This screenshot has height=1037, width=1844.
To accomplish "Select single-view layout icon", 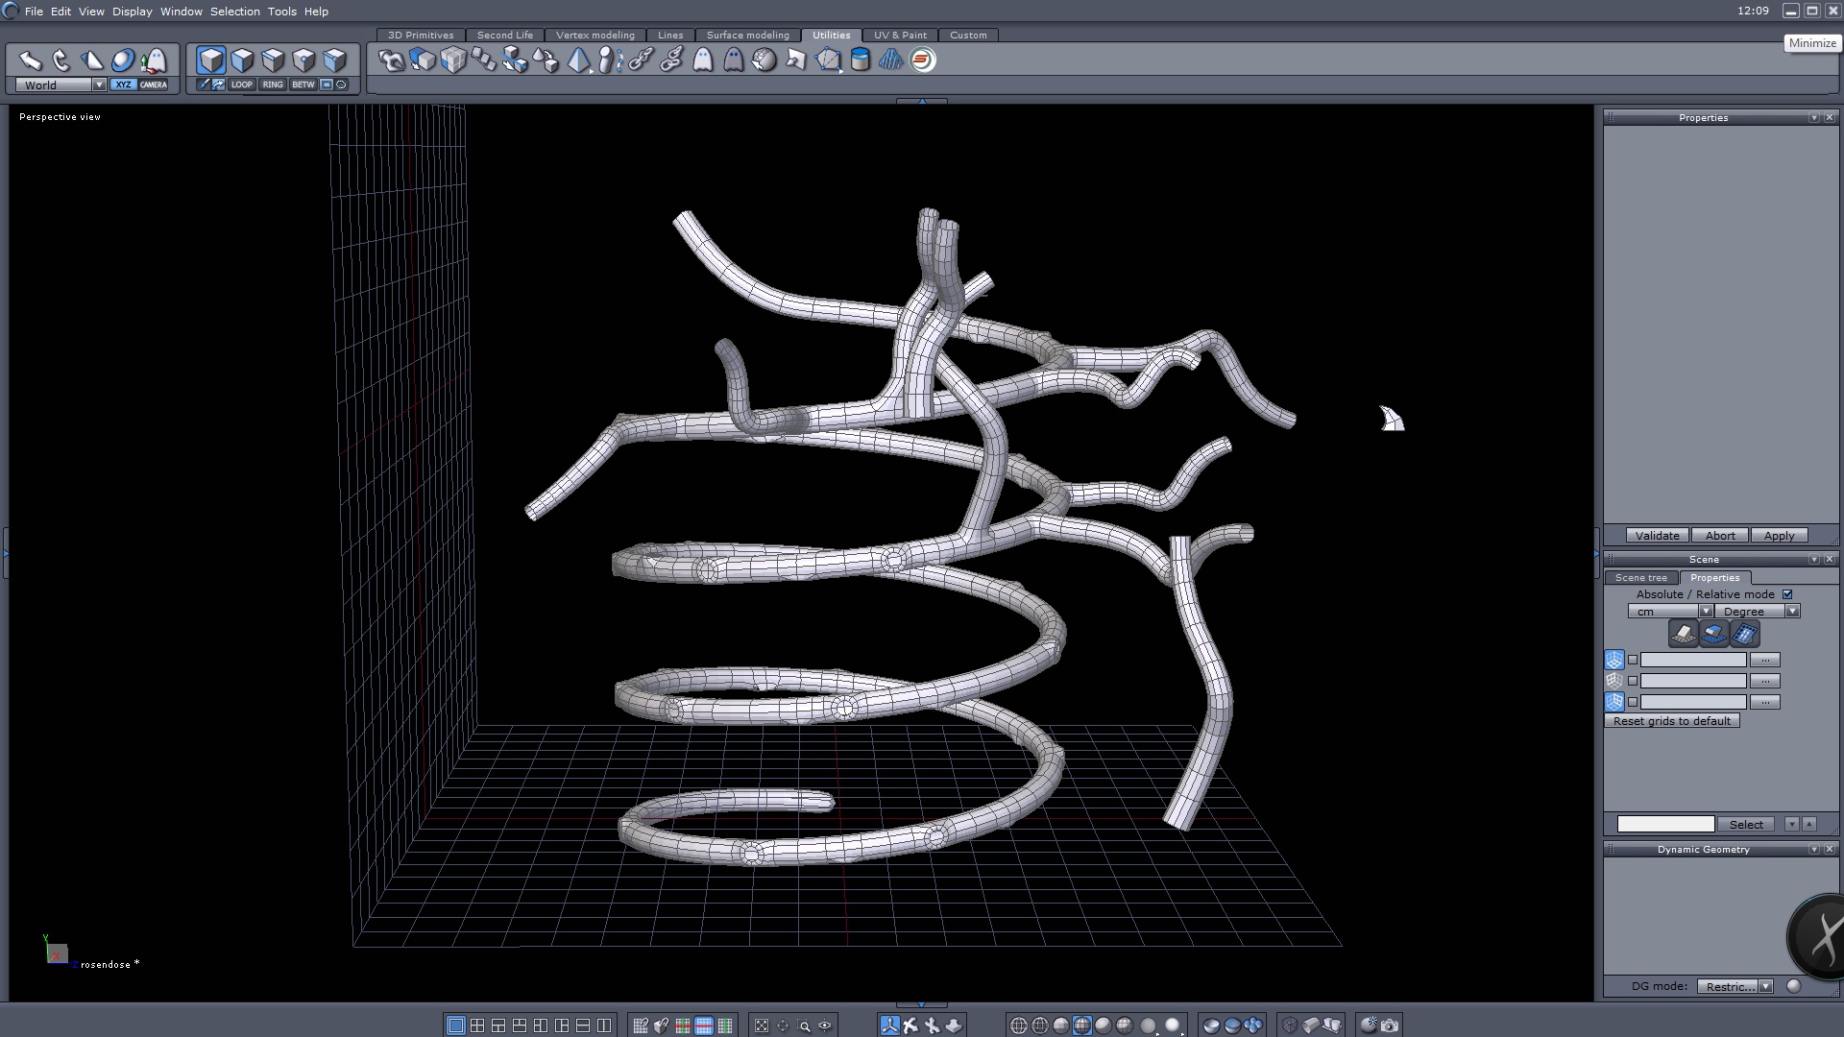I will 456,1025.
